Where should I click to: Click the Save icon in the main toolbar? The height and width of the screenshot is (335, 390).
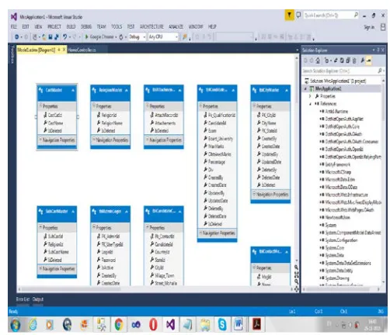[50, 37]
